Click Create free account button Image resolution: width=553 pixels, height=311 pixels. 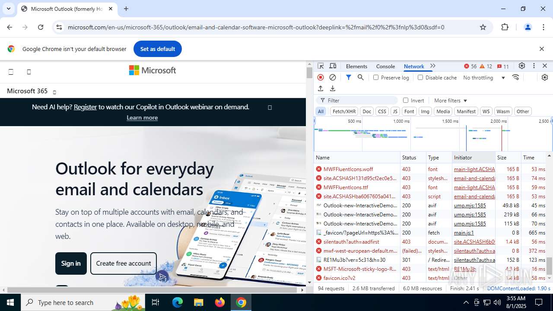124,263
